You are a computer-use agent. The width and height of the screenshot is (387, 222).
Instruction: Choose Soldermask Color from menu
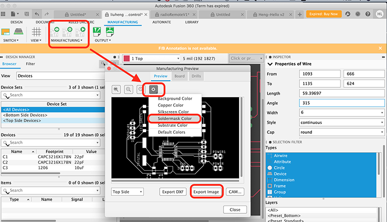pyautogui.click(x=175, y=118)
